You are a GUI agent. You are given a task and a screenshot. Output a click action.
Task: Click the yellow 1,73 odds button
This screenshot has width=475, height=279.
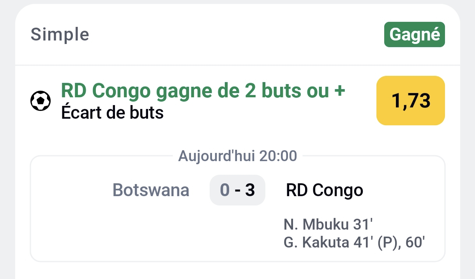tap(411, 101)
